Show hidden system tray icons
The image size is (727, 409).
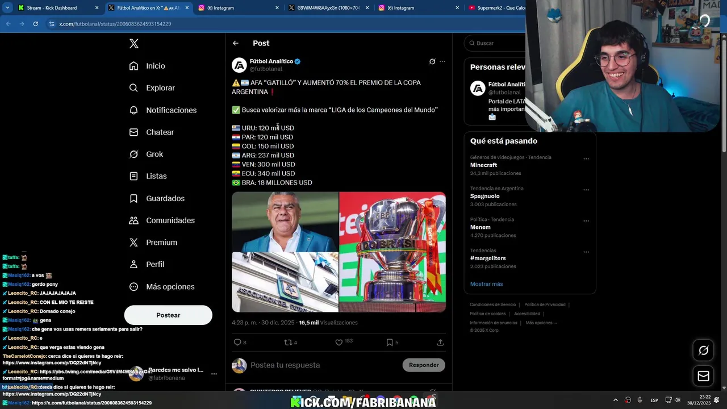coord(616,400)
